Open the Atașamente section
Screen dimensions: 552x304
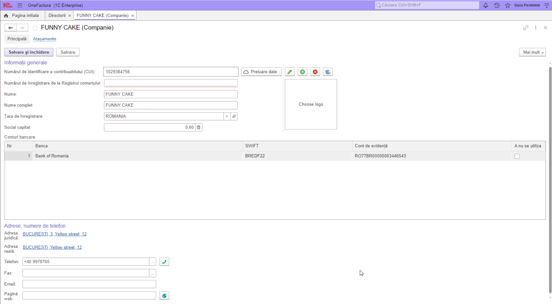click(45, 39)
